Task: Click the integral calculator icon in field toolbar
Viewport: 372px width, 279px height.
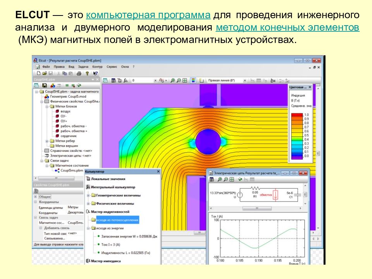Action: [x=126, y=81]
